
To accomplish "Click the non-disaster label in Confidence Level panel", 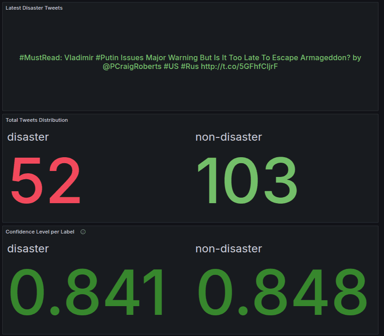I will pyautogui.click(x=229, y=249).
